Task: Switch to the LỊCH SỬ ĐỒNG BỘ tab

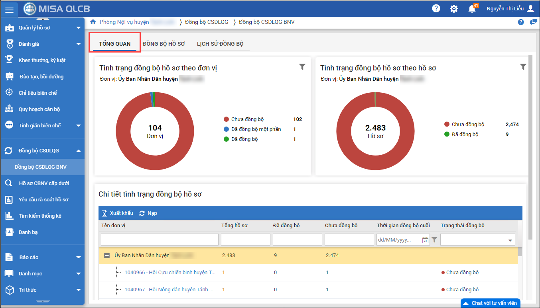Action: coord(220,44)
